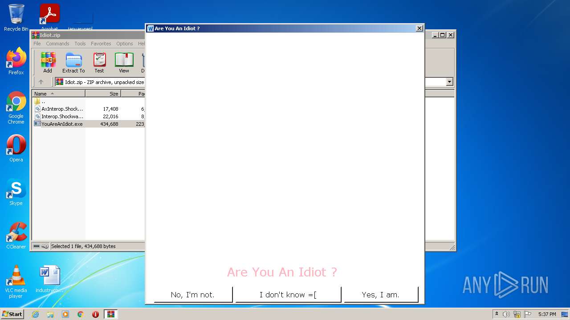Sort by the Size column header
570x320 pixels.
tap(103, 94)
